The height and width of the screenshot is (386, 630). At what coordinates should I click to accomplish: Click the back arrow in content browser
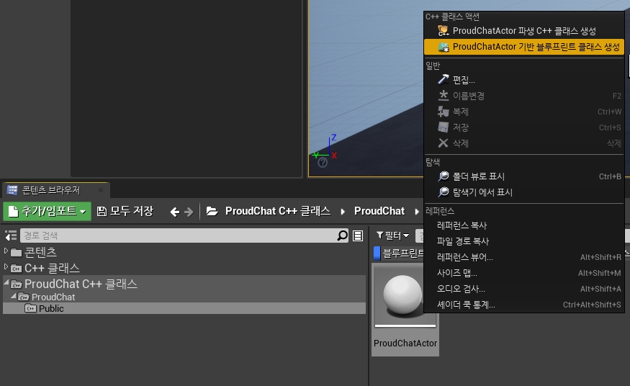[174, 211]
